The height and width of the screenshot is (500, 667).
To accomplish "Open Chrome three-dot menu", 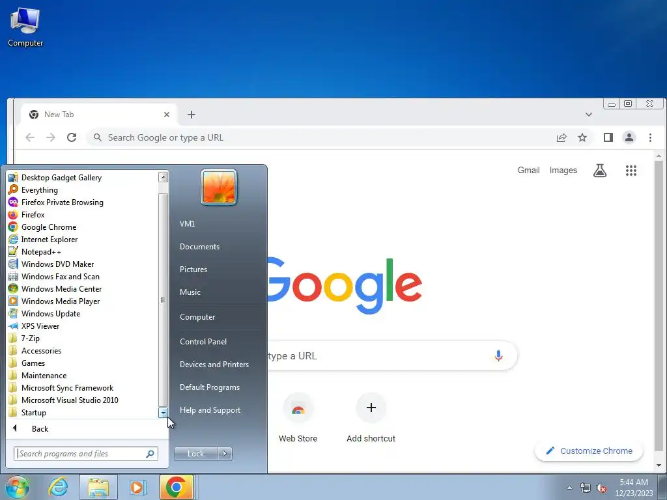I will [650, 137].
